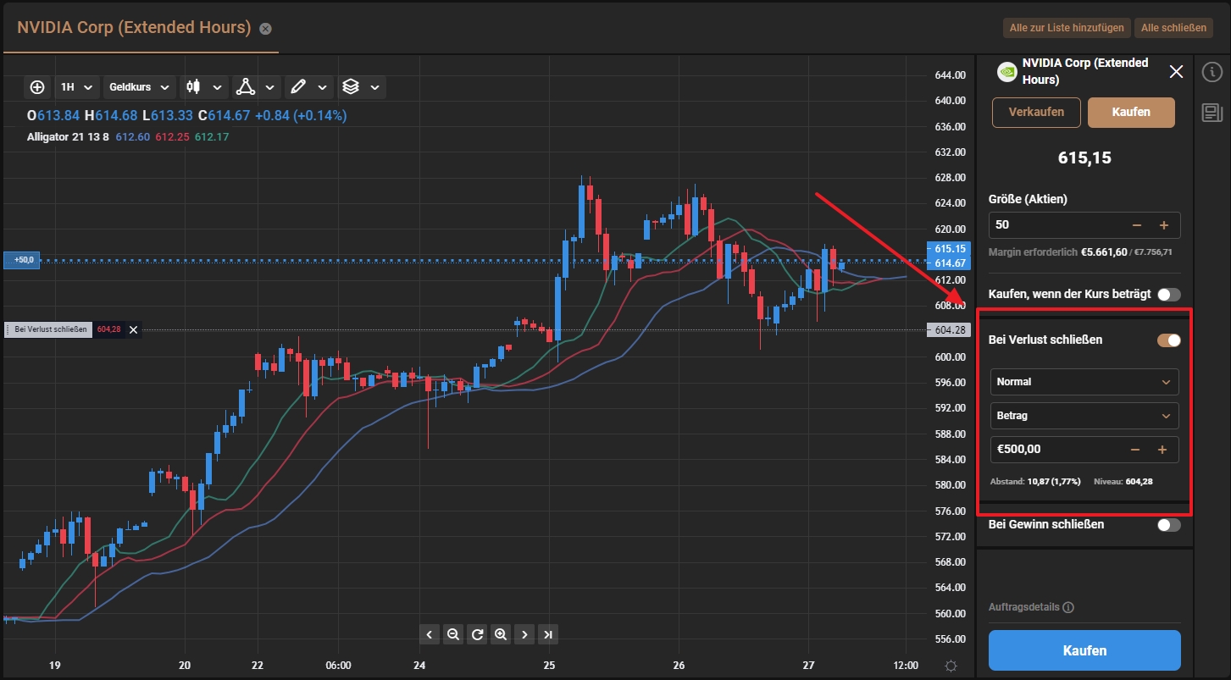Jump to latest candle with skip-to-end icon
The height and width of the screenshot is (680, 1231).
(x=548, y=634)
